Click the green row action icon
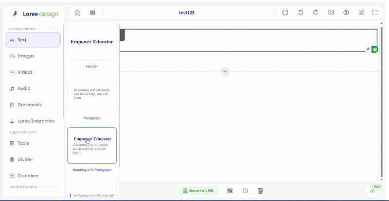This screenshot has height=201, width=389. point(375,50)
